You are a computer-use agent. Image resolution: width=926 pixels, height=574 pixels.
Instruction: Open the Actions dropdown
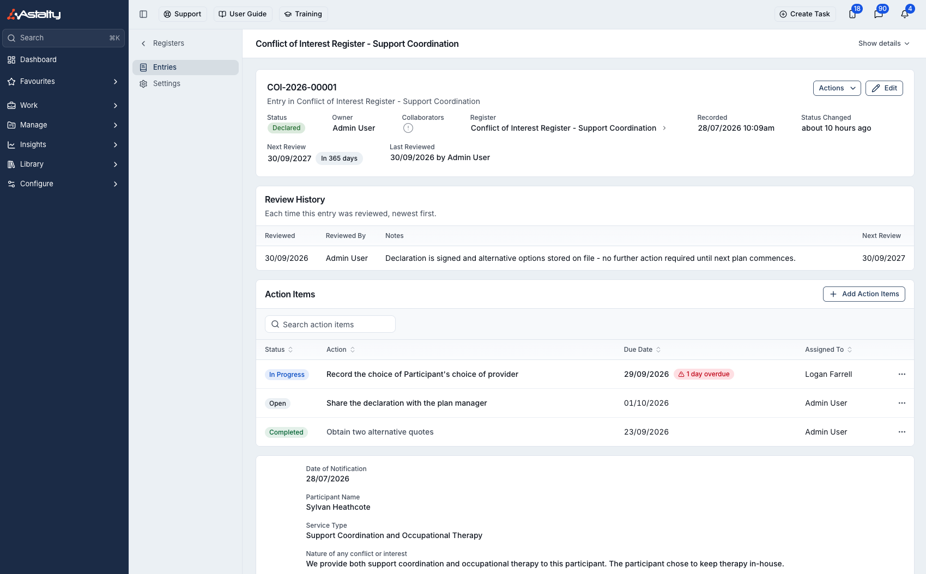837,88
